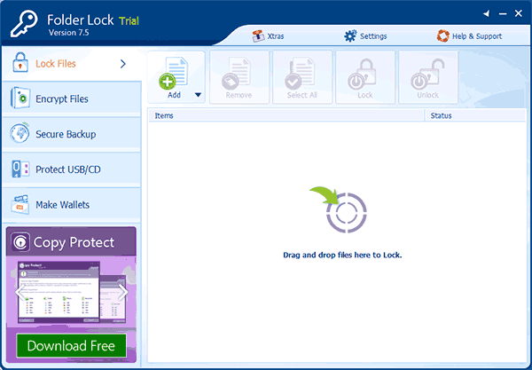Viewport: 532px width, 370px height.
Task: Open the Xtras menu
Action: (x=268, y=36)
